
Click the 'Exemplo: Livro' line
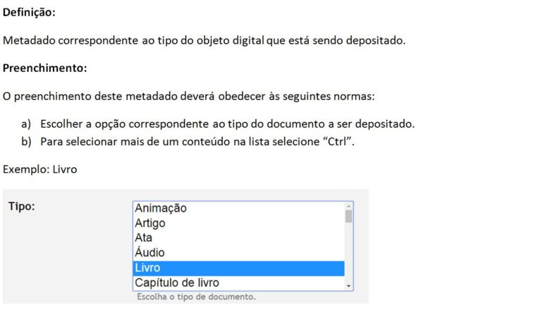39,169
